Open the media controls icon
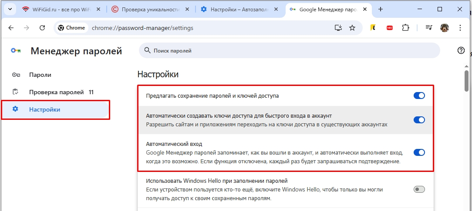 tap(429, 28)
